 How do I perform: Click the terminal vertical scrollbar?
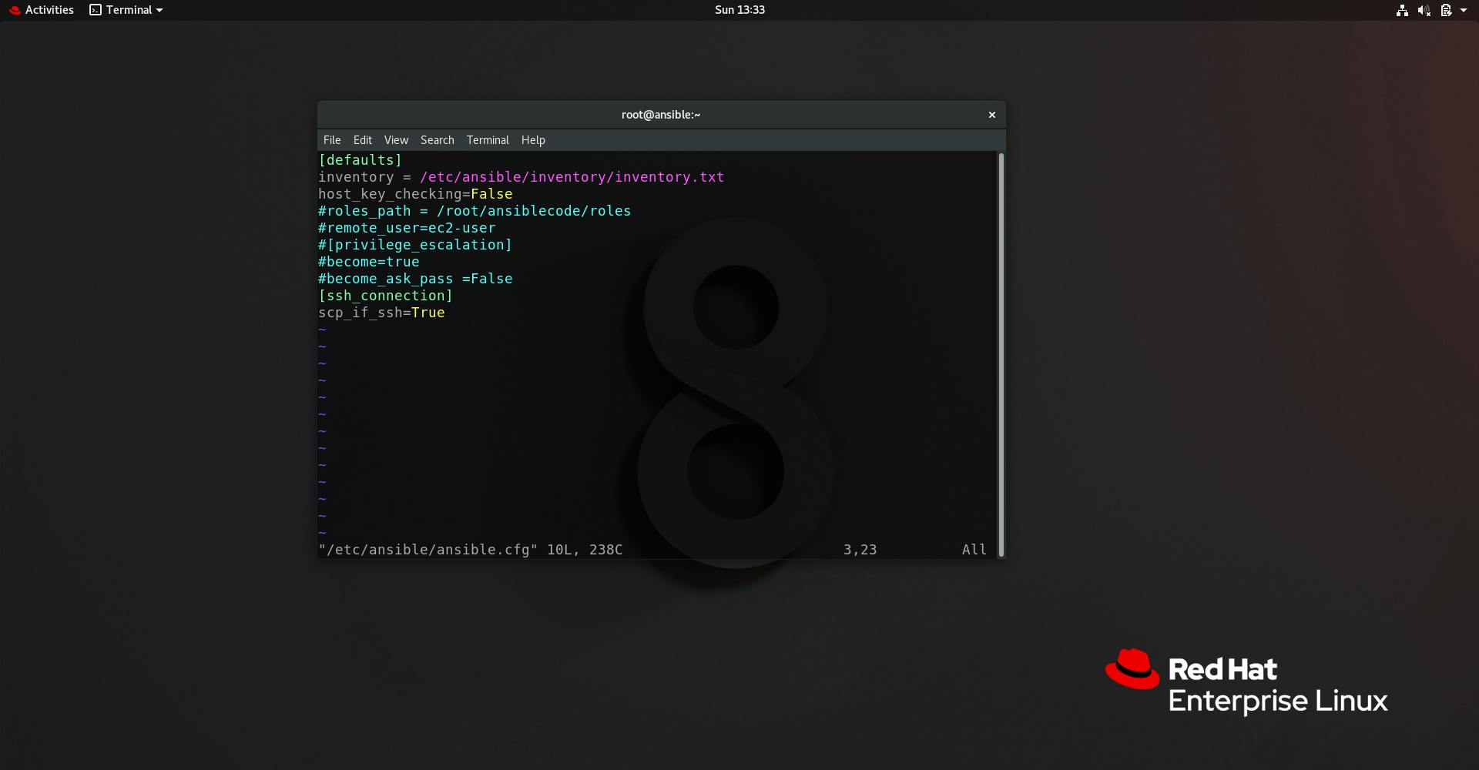1001,354
